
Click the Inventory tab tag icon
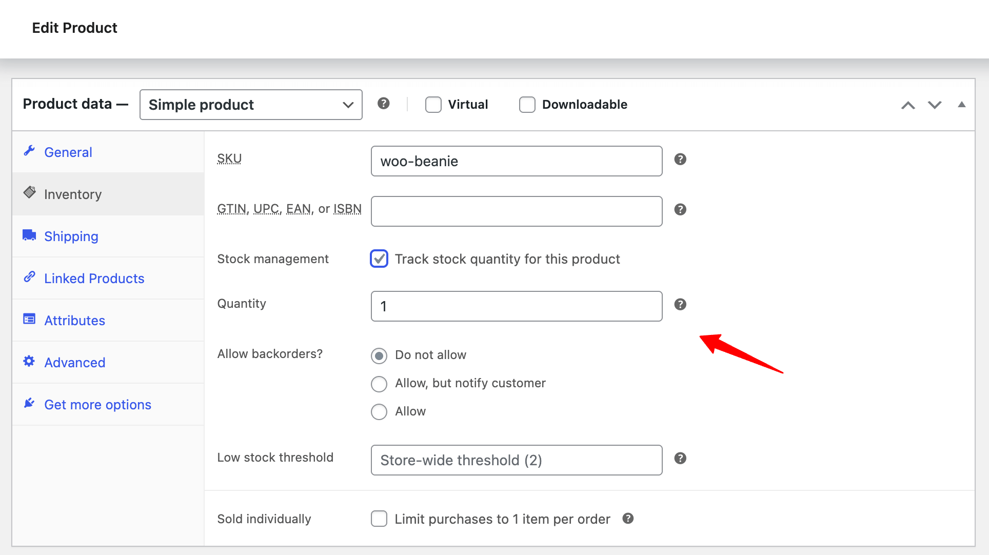[29, 192]
